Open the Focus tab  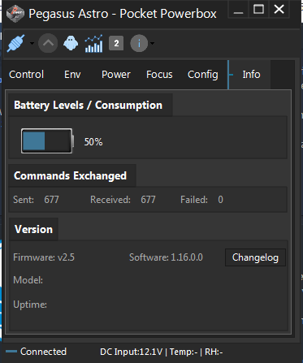pos(159,75)
